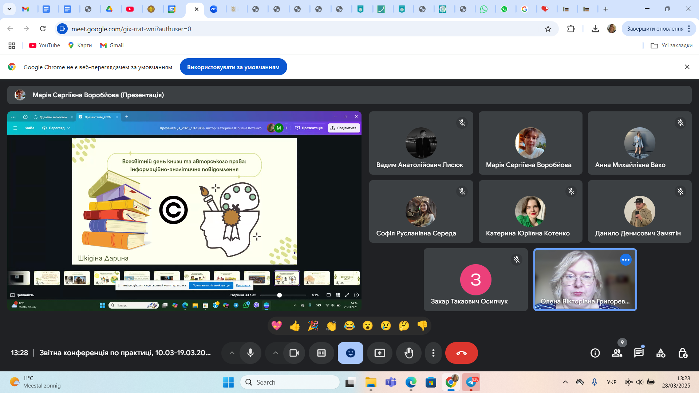Open host controls lock icon
This screenshot has height=393, width=699.
(683, 353)
